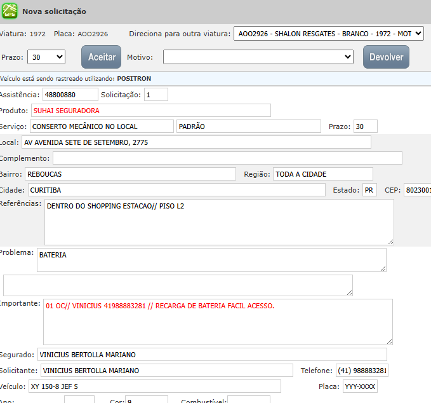Image resolution: width=431 pixels, height=403 pixels.
Task: Click the Prazo field beside PADRÃO
Action: click(x=366, y=126)
